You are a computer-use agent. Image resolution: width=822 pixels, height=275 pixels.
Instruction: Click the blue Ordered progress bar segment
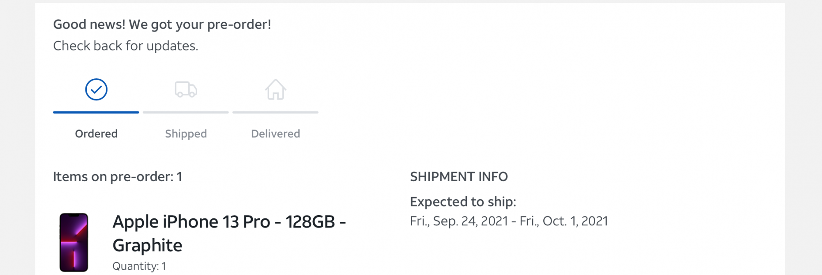[x=96, y=112]
